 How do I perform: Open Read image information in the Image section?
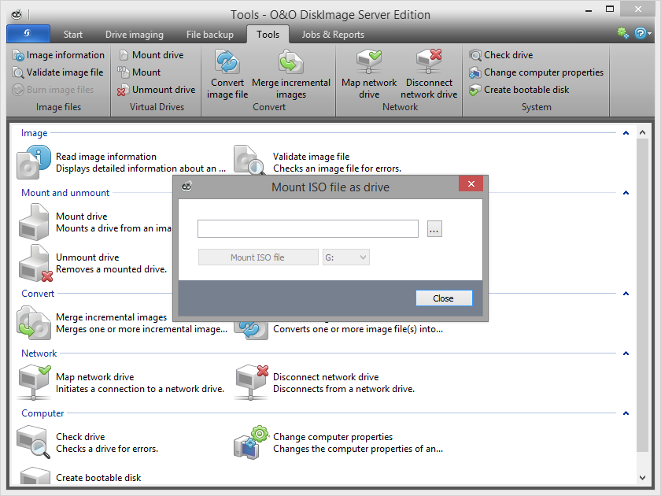(121, 162)
